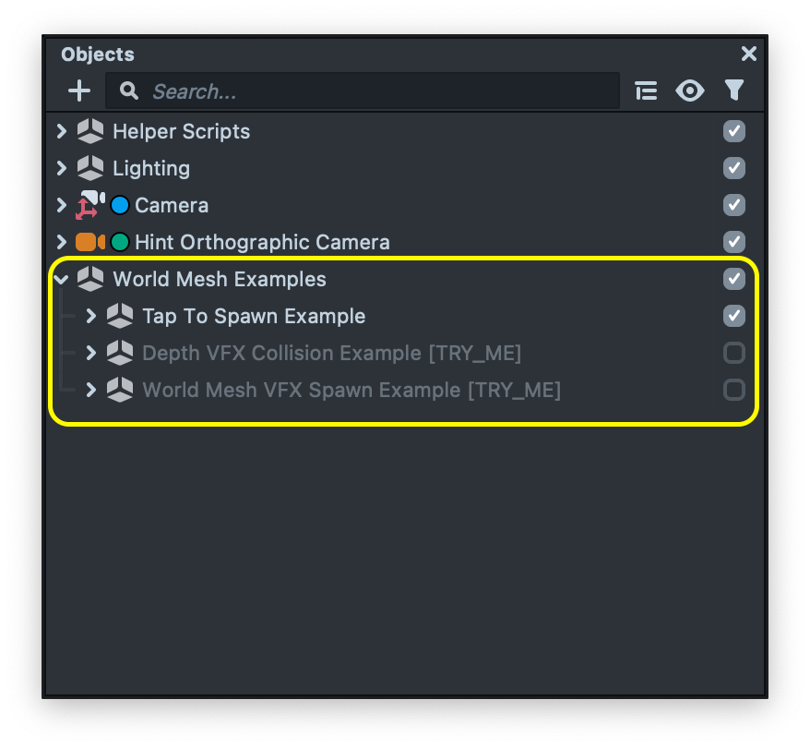The width and height of the screenshot is (810, 748).
Task: Select Depth VFX Collision Example object
Action: 331,353
